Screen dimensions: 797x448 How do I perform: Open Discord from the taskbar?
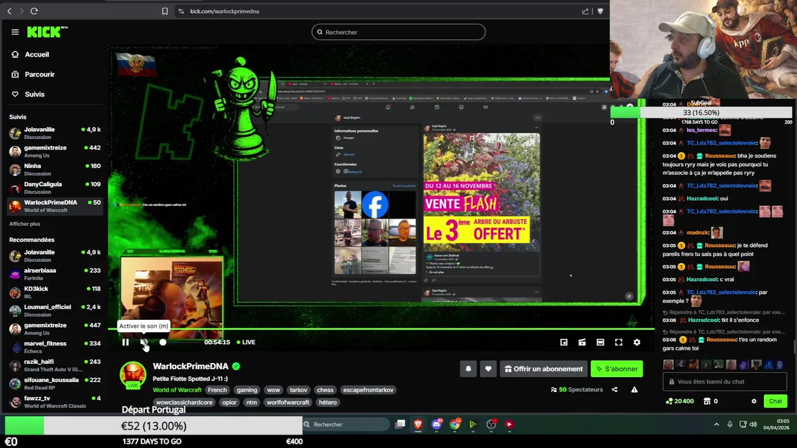click(x=436, y=424)
